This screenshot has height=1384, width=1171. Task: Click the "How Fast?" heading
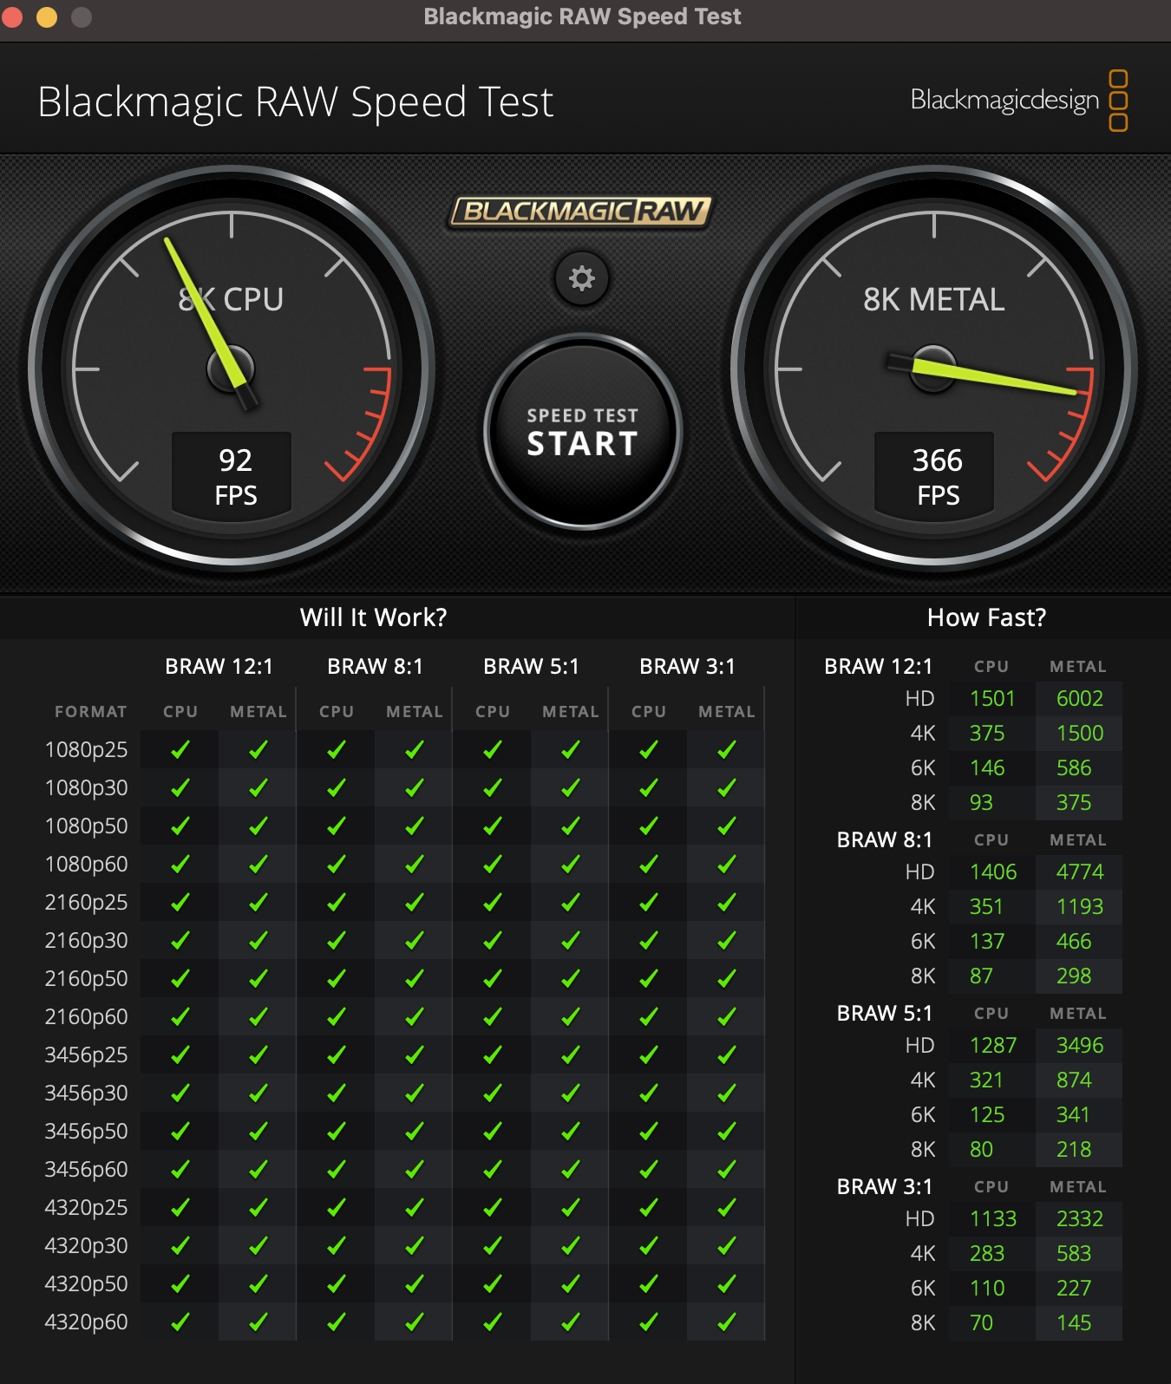point(987,617)
